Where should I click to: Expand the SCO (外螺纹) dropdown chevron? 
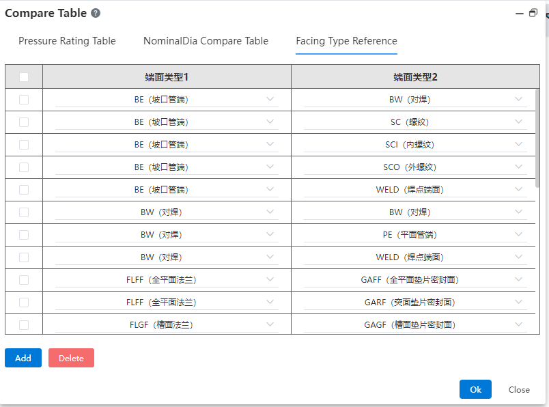(x=518, y=167)
